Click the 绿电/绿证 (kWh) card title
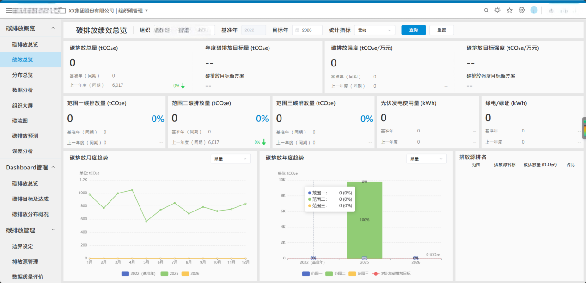586x283 pixels. tap(506, 103)
